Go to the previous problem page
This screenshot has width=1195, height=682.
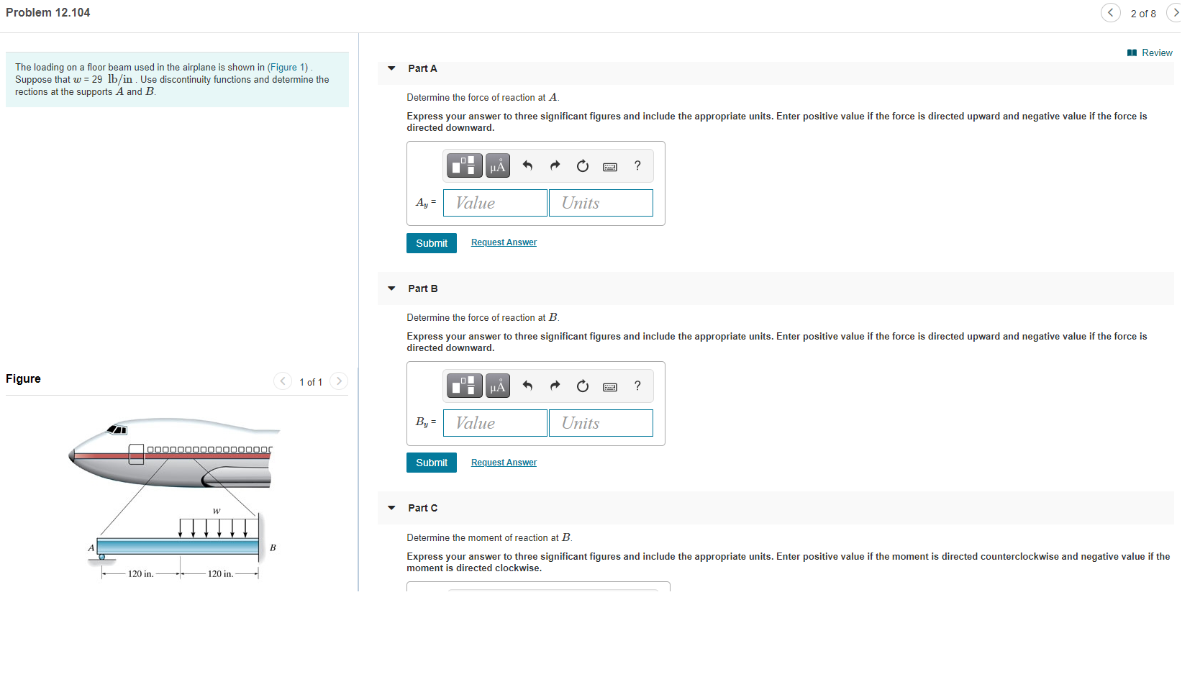[1110, 12]
